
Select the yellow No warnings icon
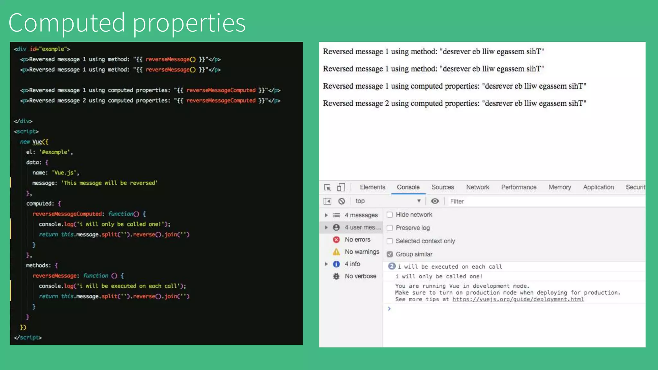(336, 252)
